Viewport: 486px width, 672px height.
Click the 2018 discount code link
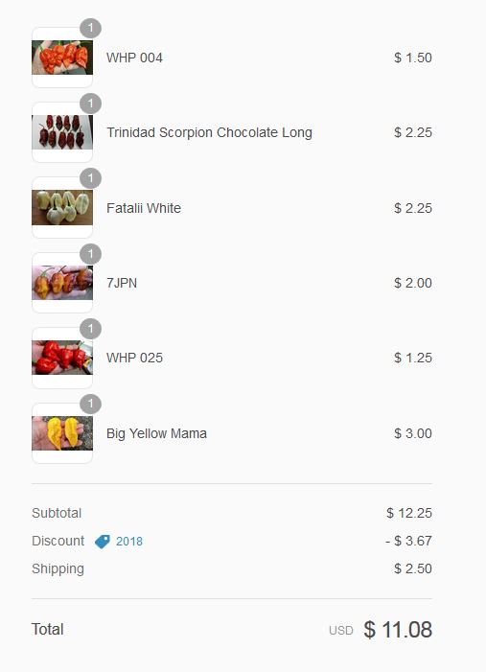pyautogui.click(x=129, y=542)
